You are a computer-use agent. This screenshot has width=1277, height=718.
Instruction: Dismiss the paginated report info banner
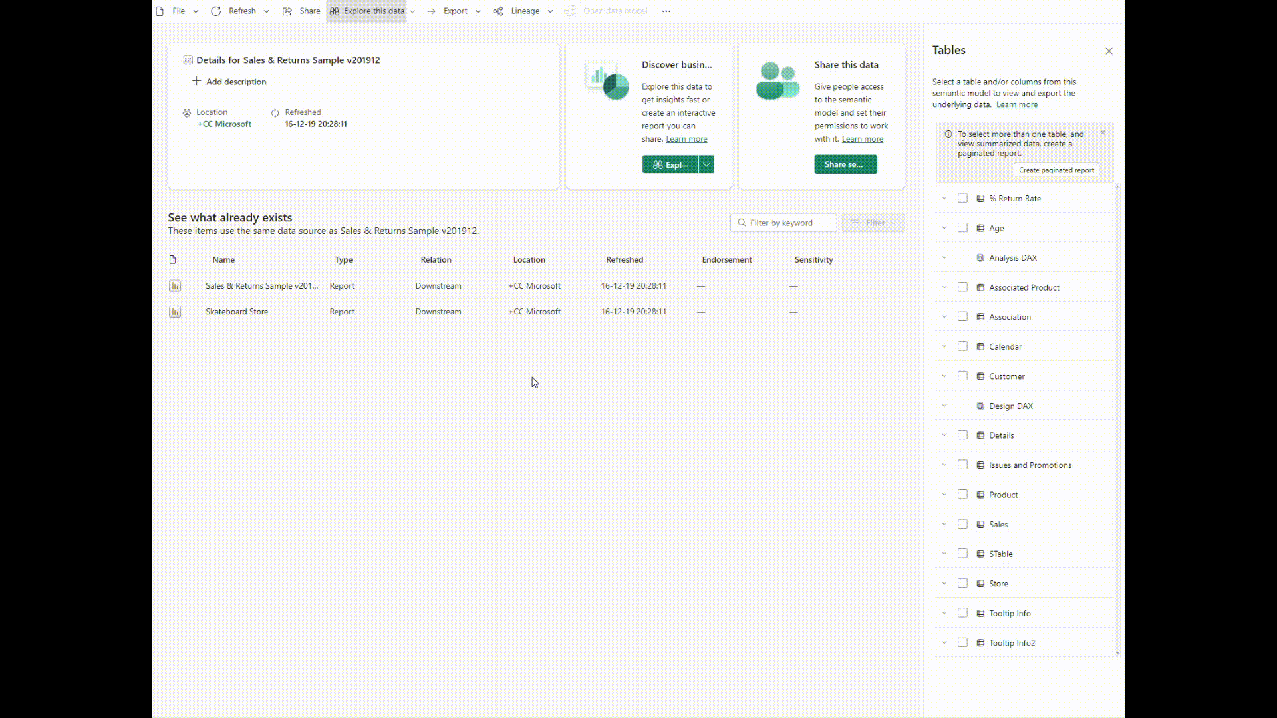coord(1103,132)
